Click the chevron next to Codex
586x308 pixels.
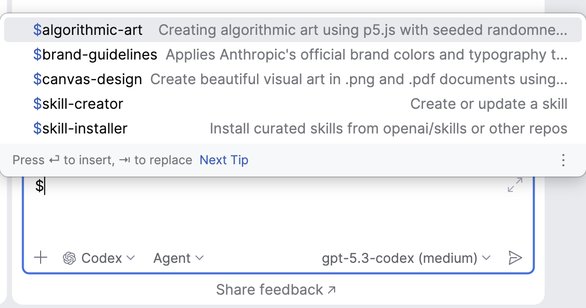[131, 258]
